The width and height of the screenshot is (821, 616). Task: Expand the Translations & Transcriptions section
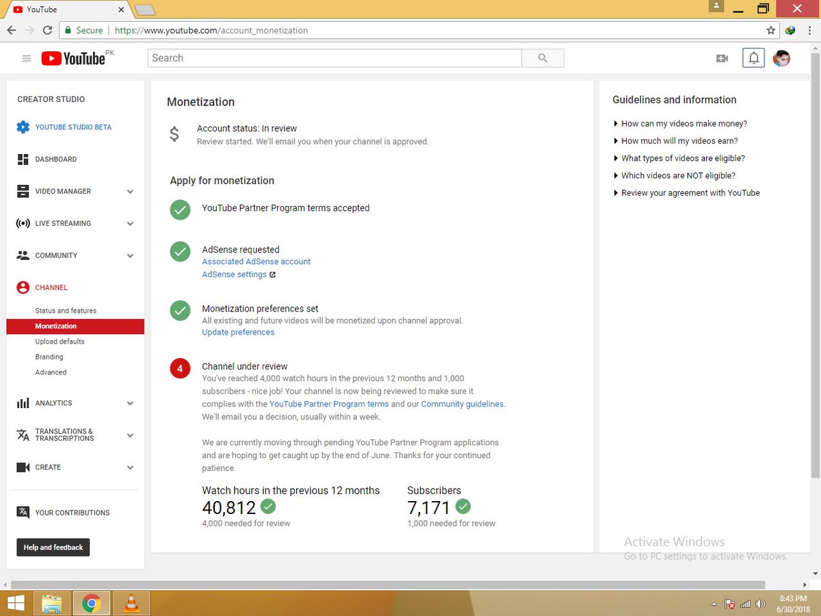coord(130,435)
